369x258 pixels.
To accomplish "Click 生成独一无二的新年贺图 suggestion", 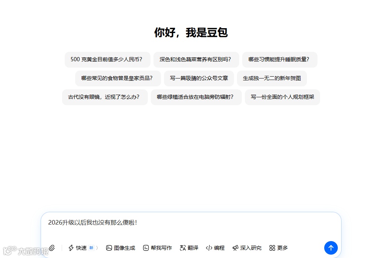I will click(272, 78).
